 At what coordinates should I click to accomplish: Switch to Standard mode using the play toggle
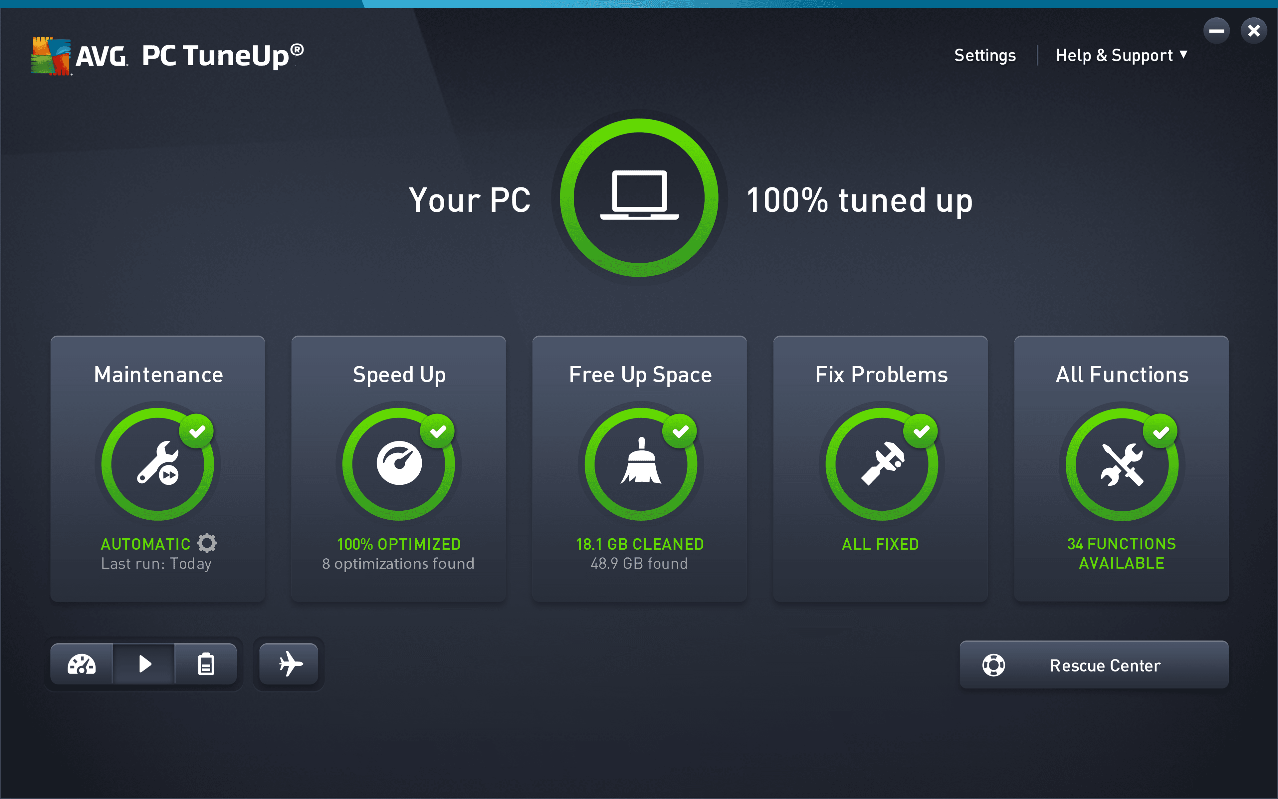pyautogui.click(x=145, y=664)
